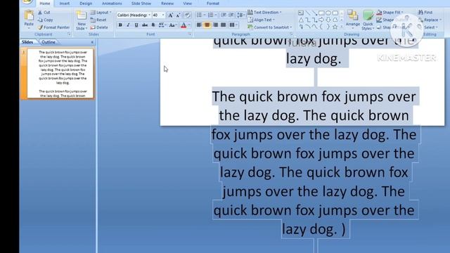Select the Rectangle shape
The image size is (450, 253).
[x=321, y=13]
